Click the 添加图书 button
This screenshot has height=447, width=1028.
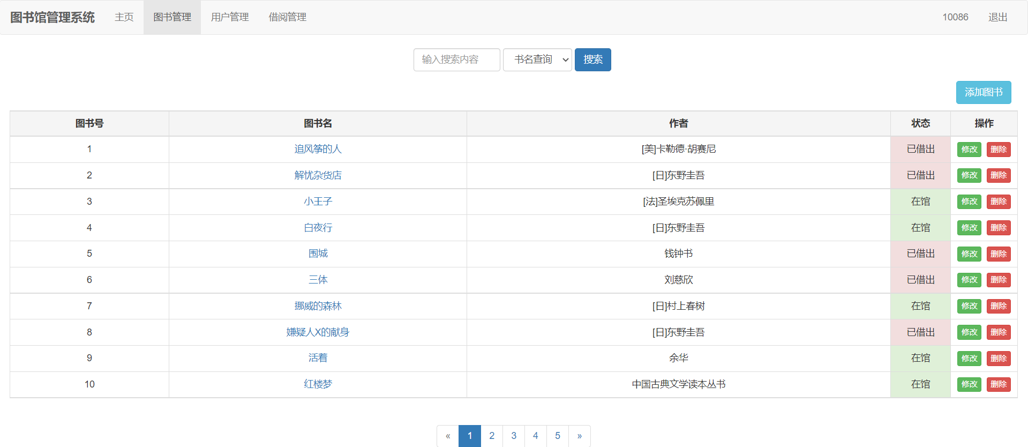pos(984,92)
